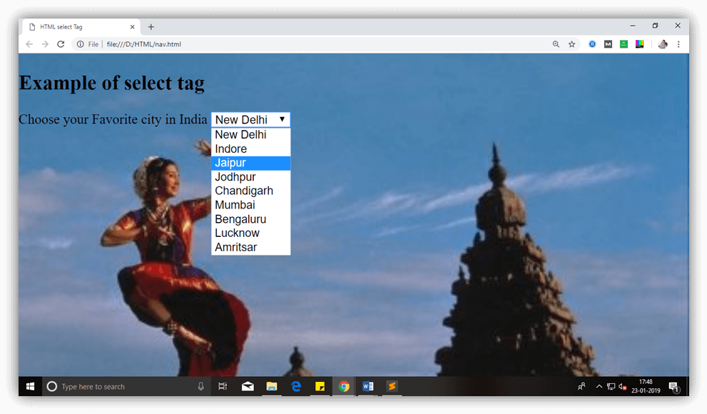Reload the page with the refresh icon
Viewport: 707px width, 414px height.
[x=61, y=44]
